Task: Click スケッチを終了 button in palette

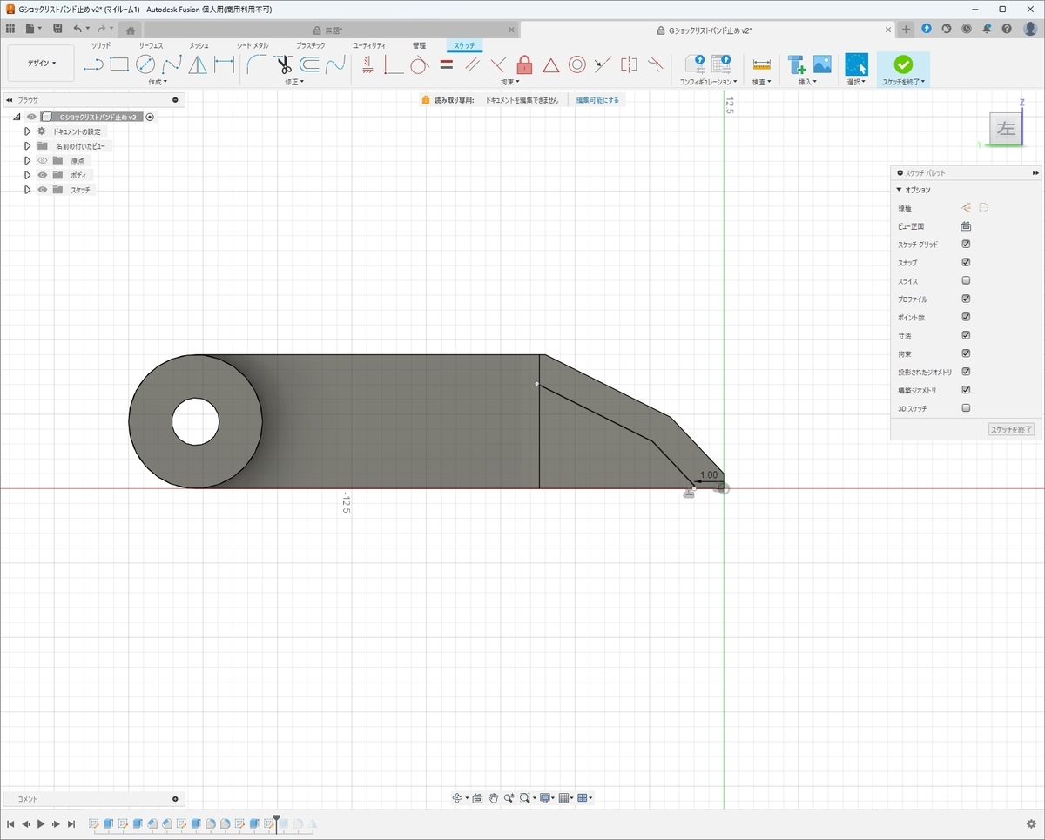Action: coord(1012,429)
